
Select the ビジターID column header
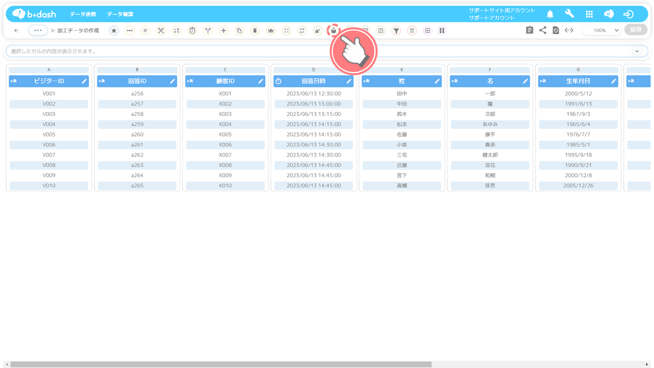(x=49, y=81)
